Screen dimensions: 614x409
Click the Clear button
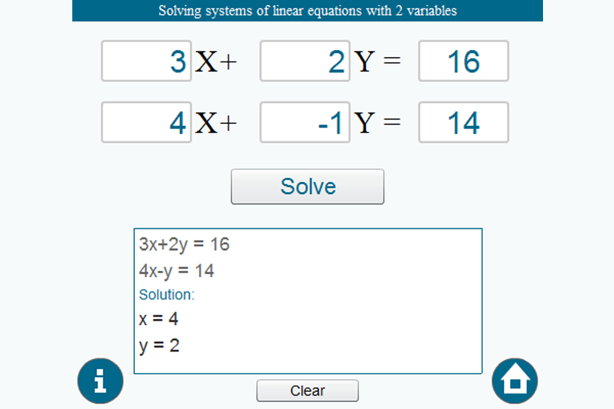pyautogui.click(x=308, y=390)
